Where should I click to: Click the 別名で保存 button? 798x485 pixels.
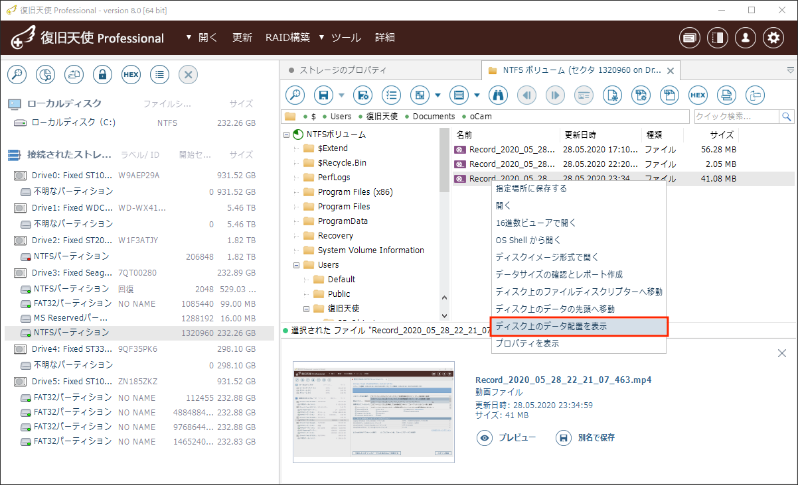point(586,438)
